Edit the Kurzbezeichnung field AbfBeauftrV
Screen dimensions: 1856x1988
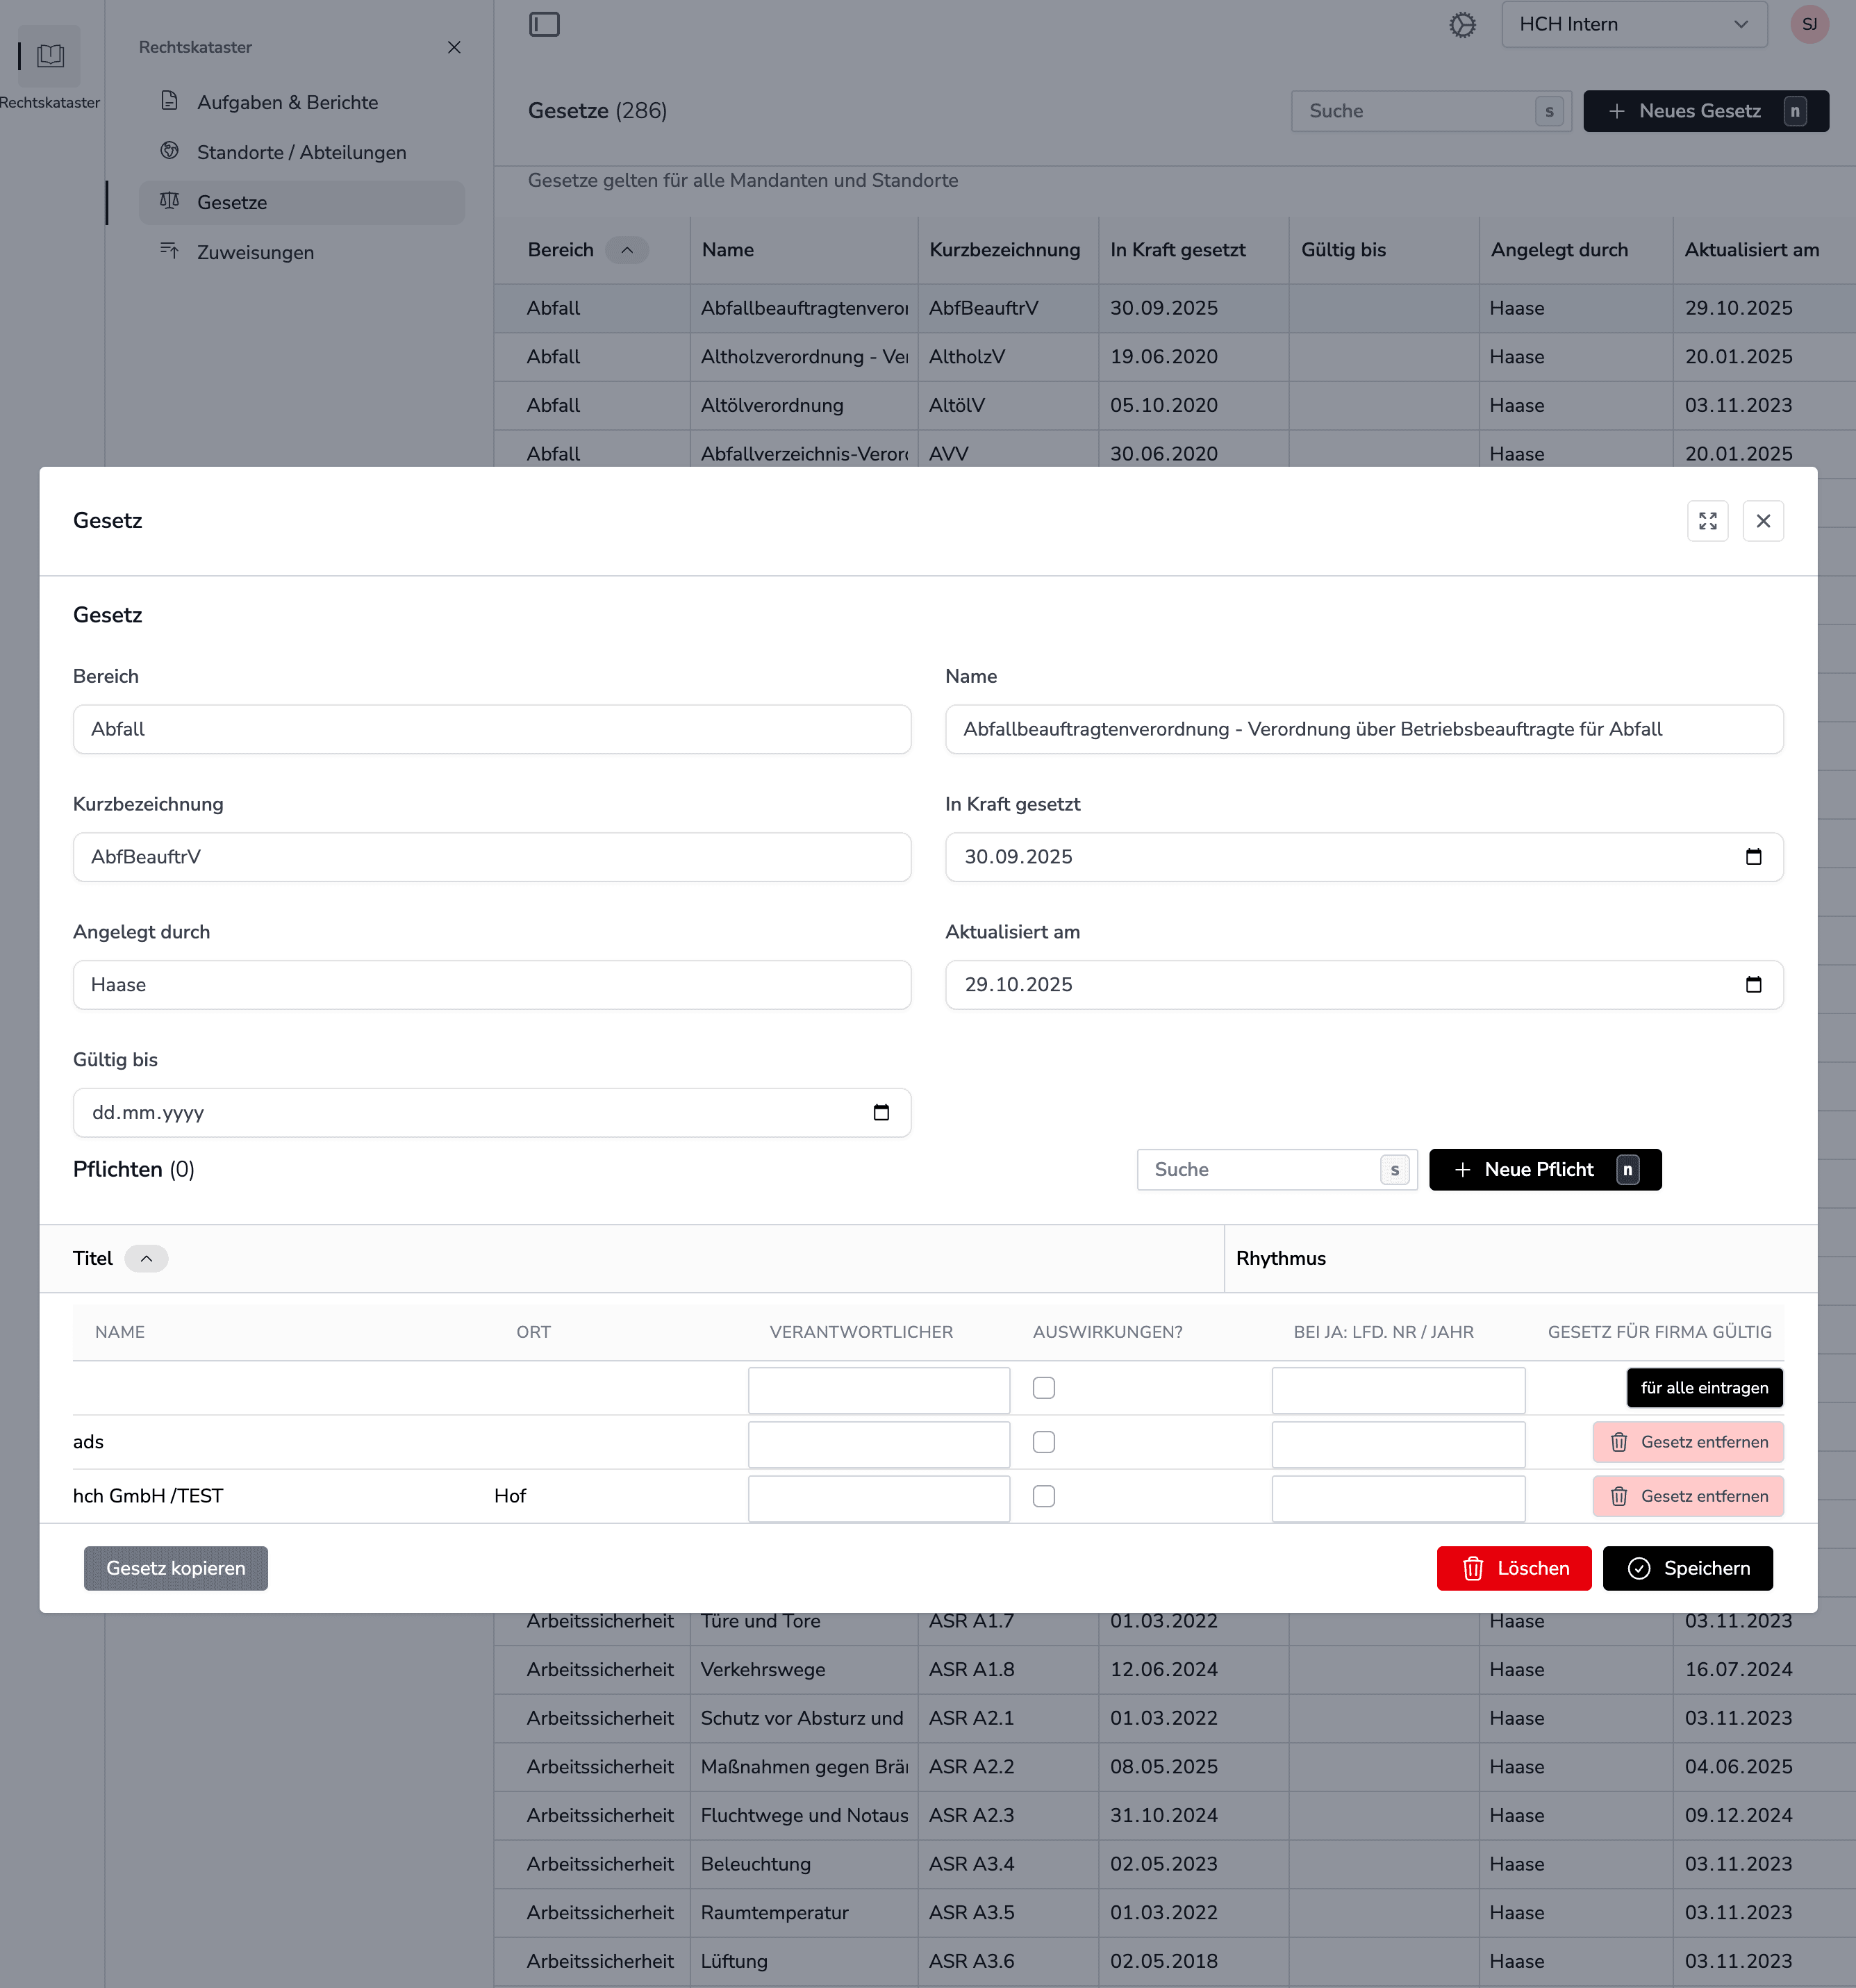click(x=492, y=857)
